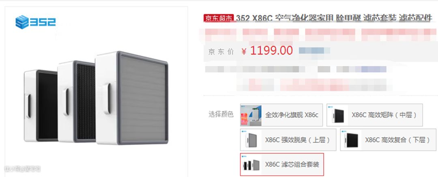Pick X86C 强效脱臭(上层) variant label
This screenshot has width=438, height=177.
(x=298, y=140)
